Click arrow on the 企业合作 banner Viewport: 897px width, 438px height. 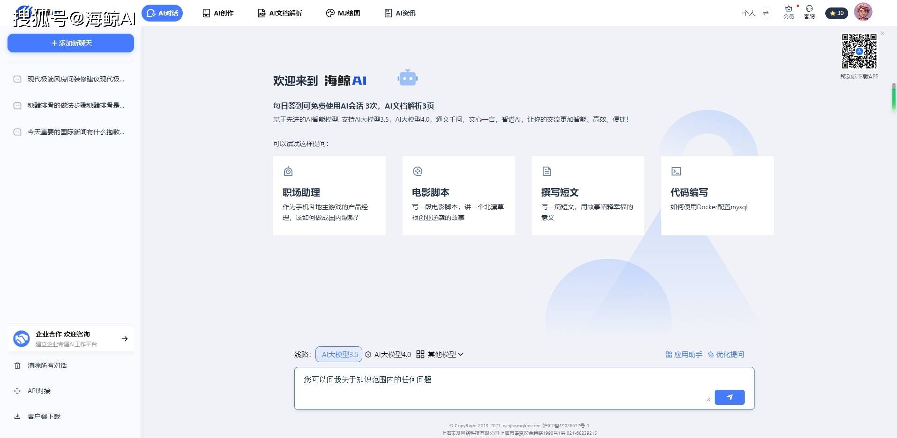pyautogui.click(x=125, y=339)
